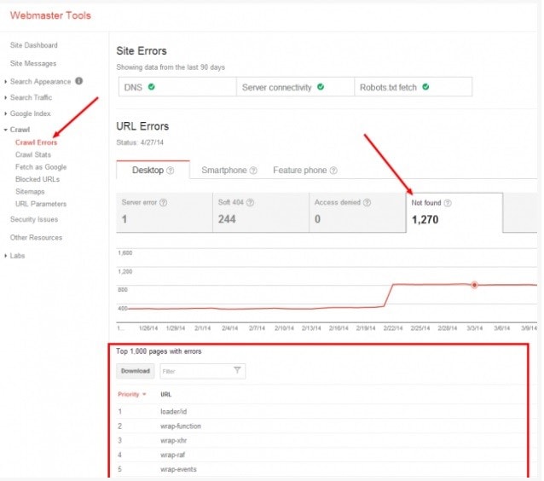Click the info icon beside Search Appearance
This screenshot has width=544, height=481.
click(x=78, y=82)
